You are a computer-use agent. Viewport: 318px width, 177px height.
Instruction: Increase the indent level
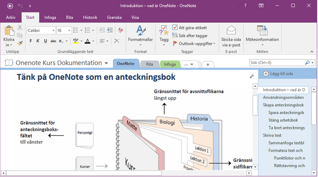point(110,30)
